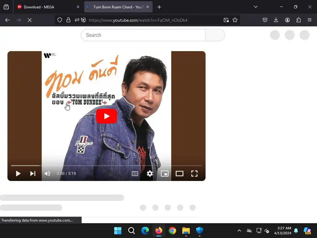Open the Firefox account menu
Screen dimensions: 317x238
(287, 20)
